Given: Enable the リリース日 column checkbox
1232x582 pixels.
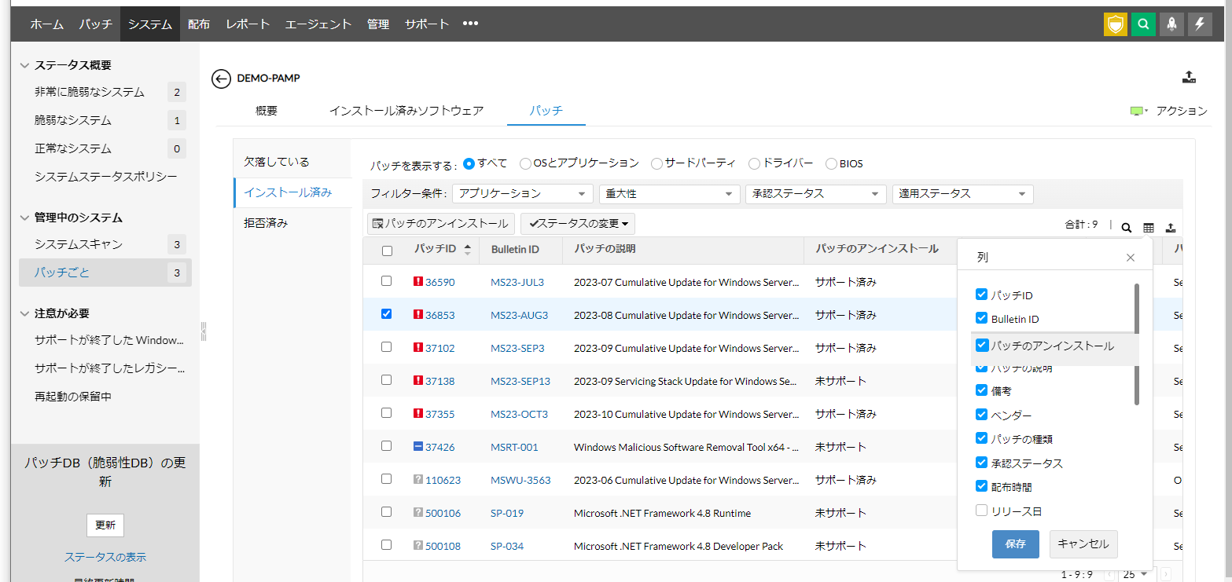Looking at the screenshot, I should [981, 511].
